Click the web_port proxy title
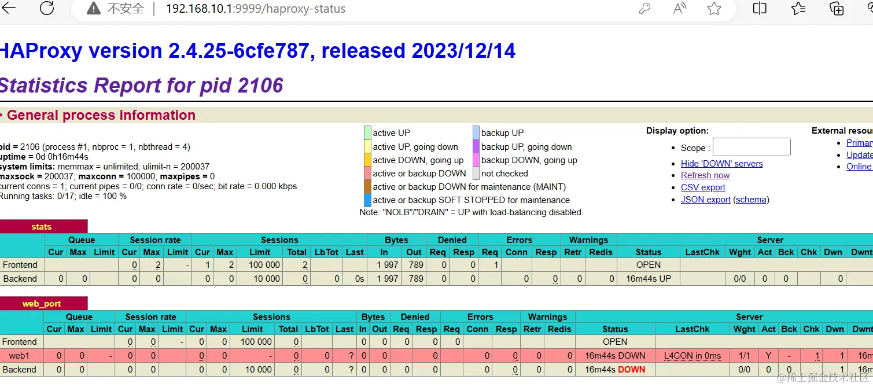This screenshot has width=873, height=387. pyautogui.click(x=42, y=304)
